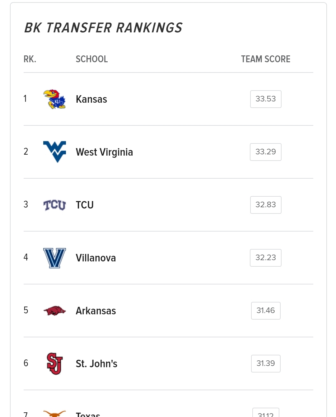Image resolution: width=336 pixels, height=417 pixels.
Task: Tap the Texas Longhorns logo
Action: coord(54,414)
